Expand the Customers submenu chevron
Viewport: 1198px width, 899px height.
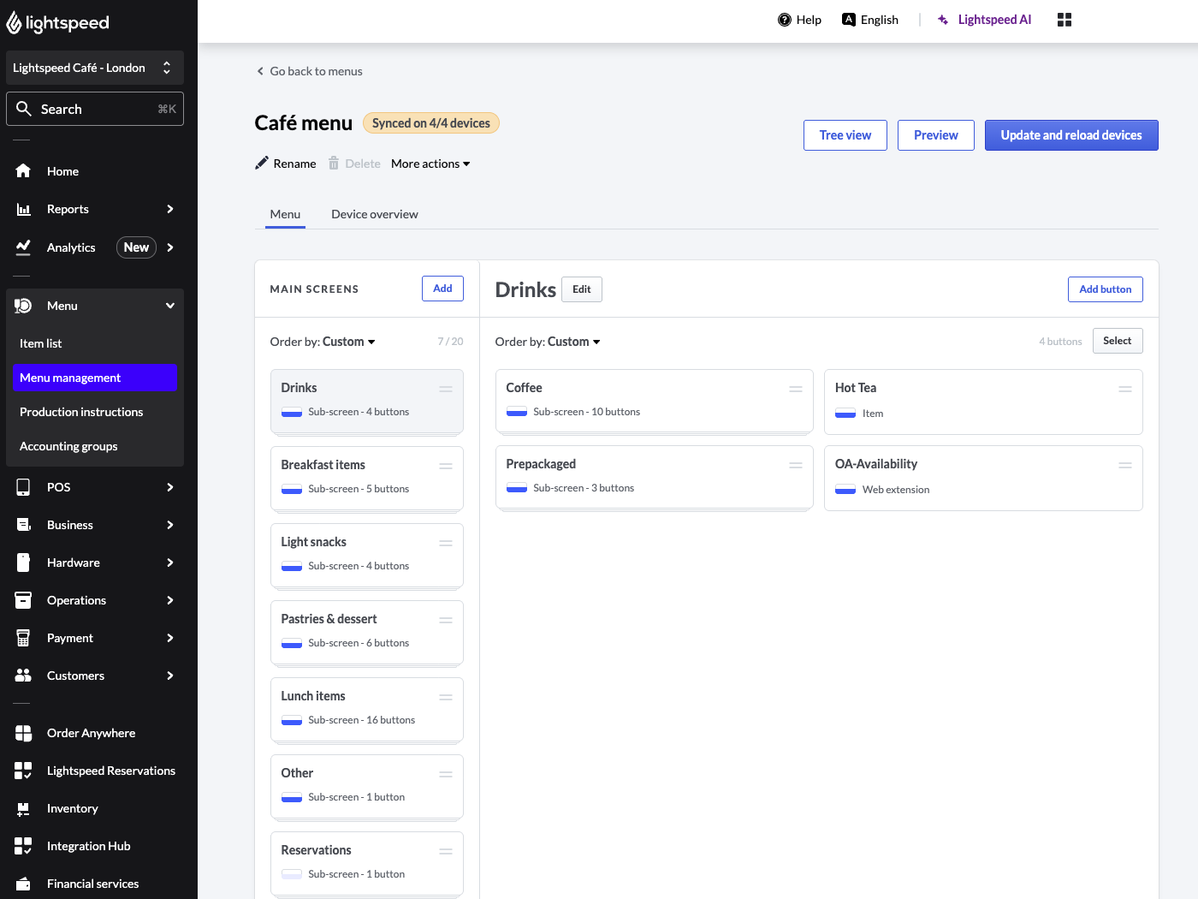(x=170, y=676)
